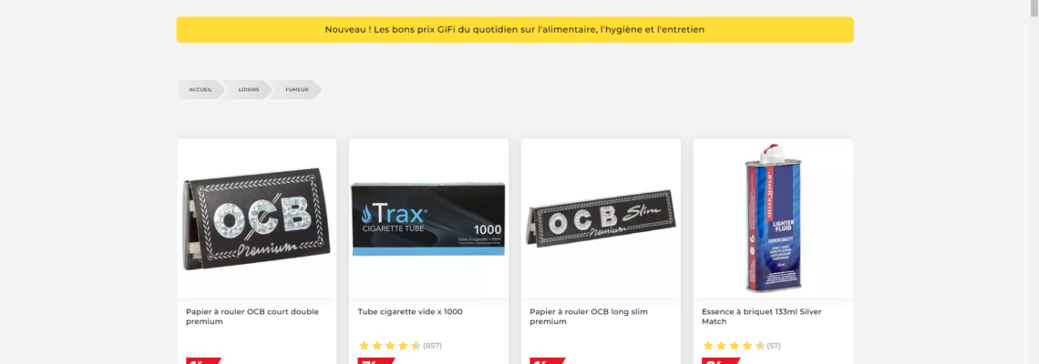Open the Trax cigarette tube product image
Image resolution: width=1039 pixels, height=364 pixels.
[x=428, y=218]
